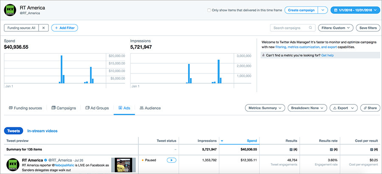Switch to Funding sources tab
Image resolution: width=382 pixels, height=174 pixels.
pos(25,108)
